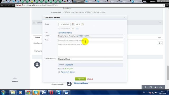Open Opera browser from taskbar
The height and width of the screenshot is (95, 169).
pyautogui.click(x=51, y=93)
